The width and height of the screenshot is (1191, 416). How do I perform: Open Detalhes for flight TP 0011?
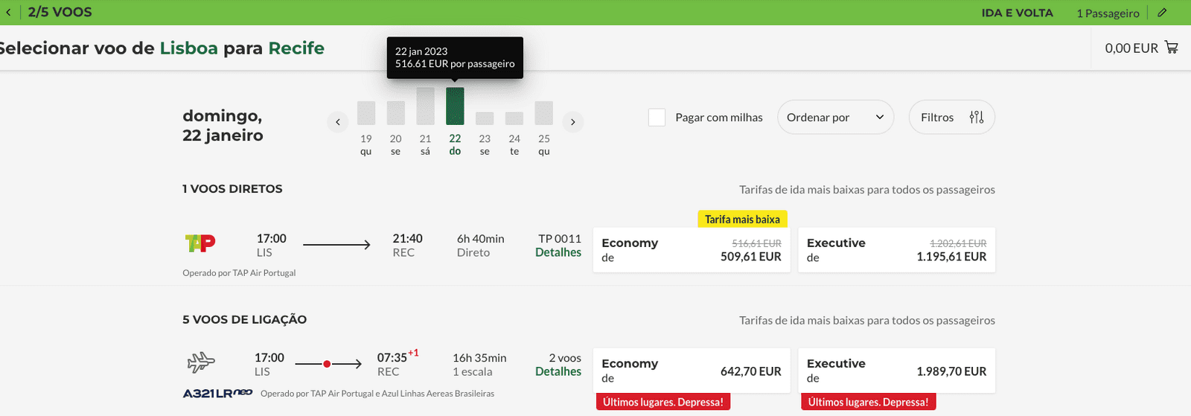click(x=558, y=252)
